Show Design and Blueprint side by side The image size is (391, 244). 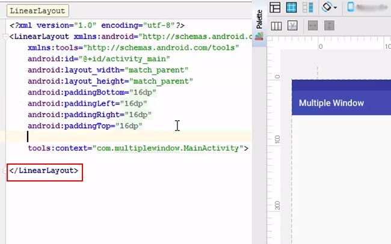coord(308,7)
